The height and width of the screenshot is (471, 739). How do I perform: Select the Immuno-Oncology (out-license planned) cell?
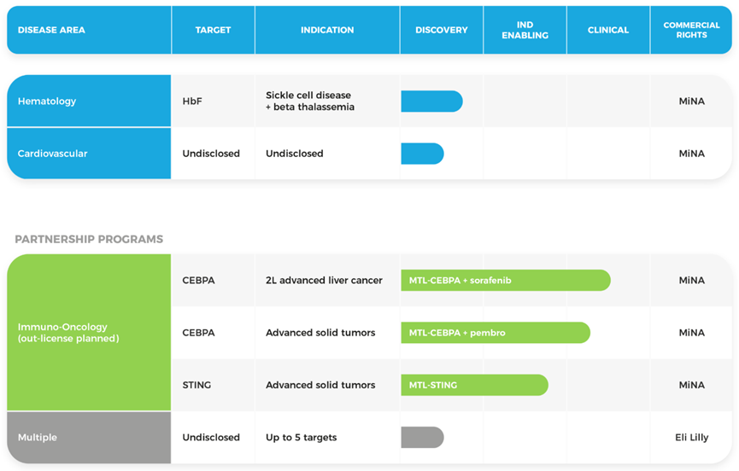[x=89, y=333]
